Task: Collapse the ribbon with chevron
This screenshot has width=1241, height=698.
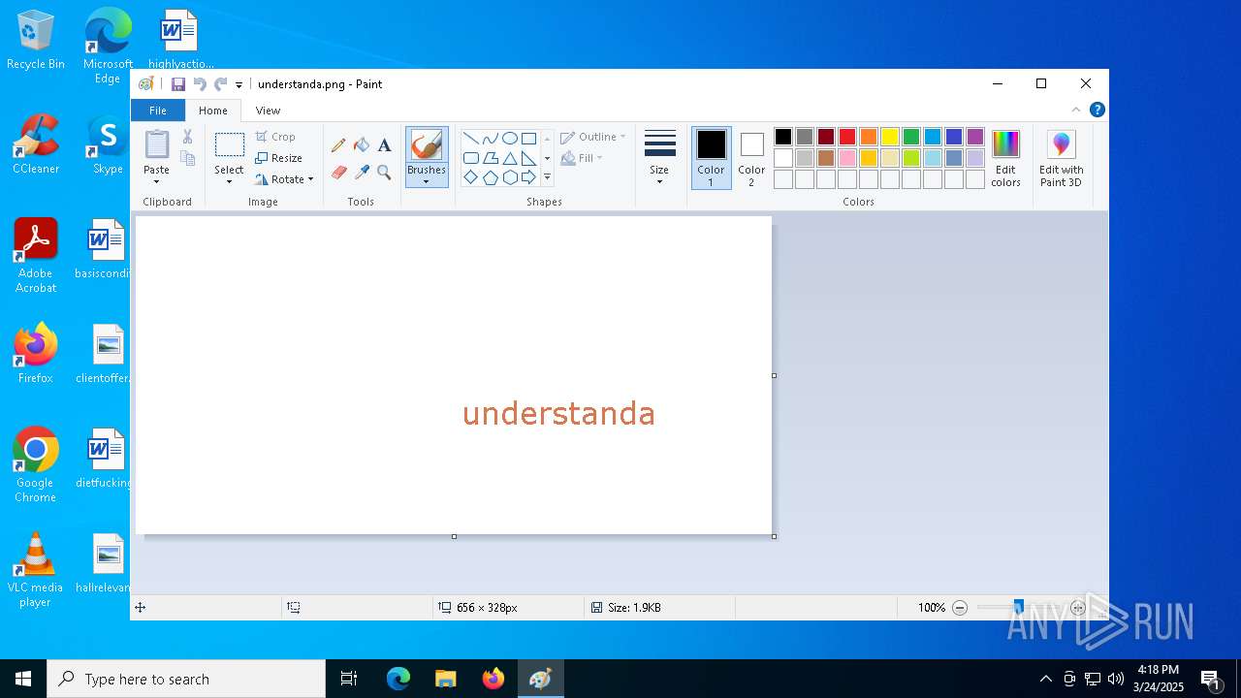Action: click(1076, 111)
